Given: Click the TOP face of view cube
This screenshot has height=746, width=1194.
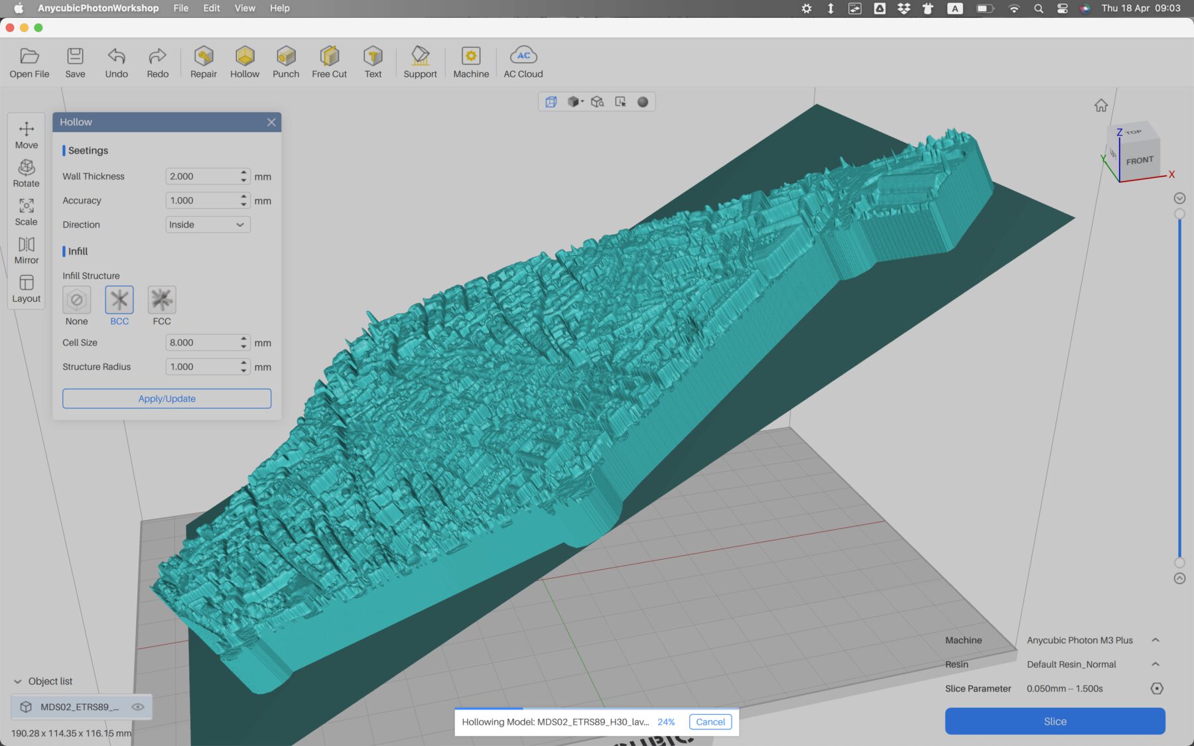Looking at the screenshot, I should point(1133,132).
